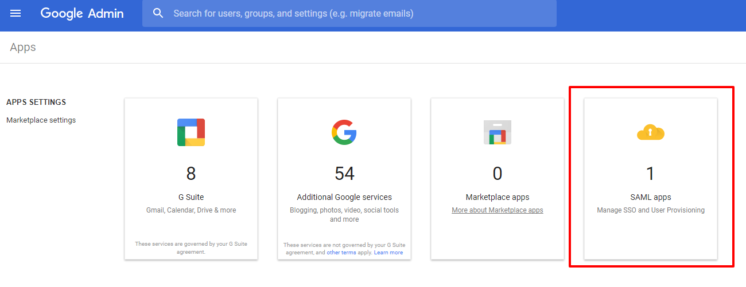Viewport: 746px width, 287px height.
Task: Click the 'Apps' breadcrumb title
Action: (x=23, y=48)
